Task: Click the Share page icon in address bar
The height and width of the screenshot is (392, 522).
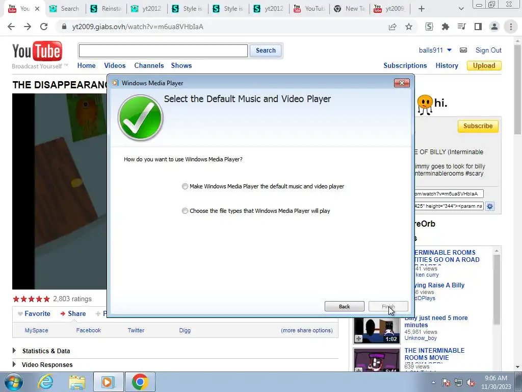Action: coord(393,27)
